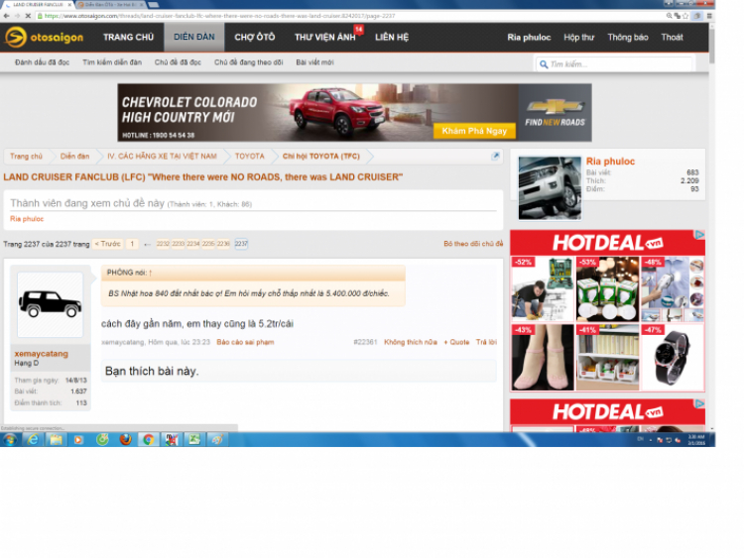Open xemaycatang profile avatar

point(51,304)
